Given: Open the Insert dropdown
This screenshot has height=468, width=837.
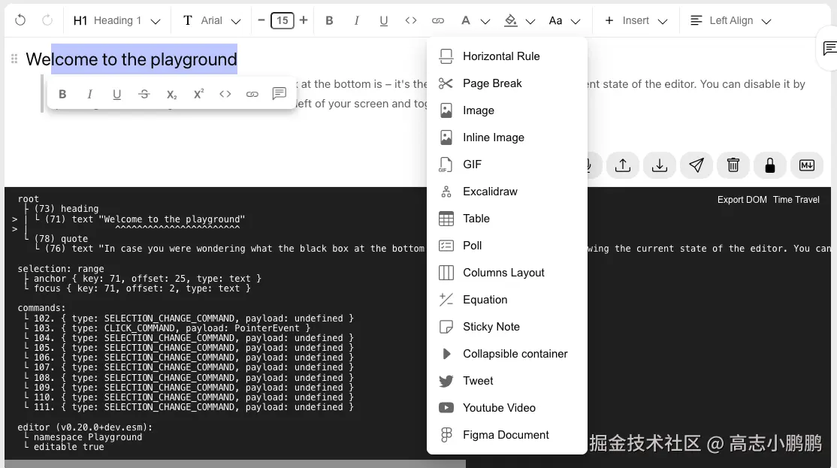Looking at the screenshot, I should click(636, 20).
